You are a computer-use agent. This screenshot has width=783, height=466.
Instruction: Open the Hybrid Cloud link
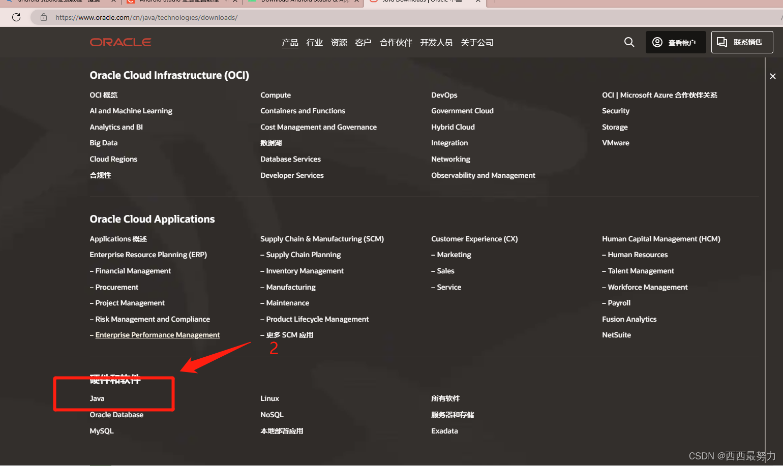[453, 127]
